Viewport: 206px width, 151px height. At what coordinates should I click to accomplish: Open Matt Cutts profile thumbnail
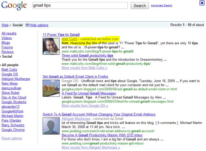(51, 46)
